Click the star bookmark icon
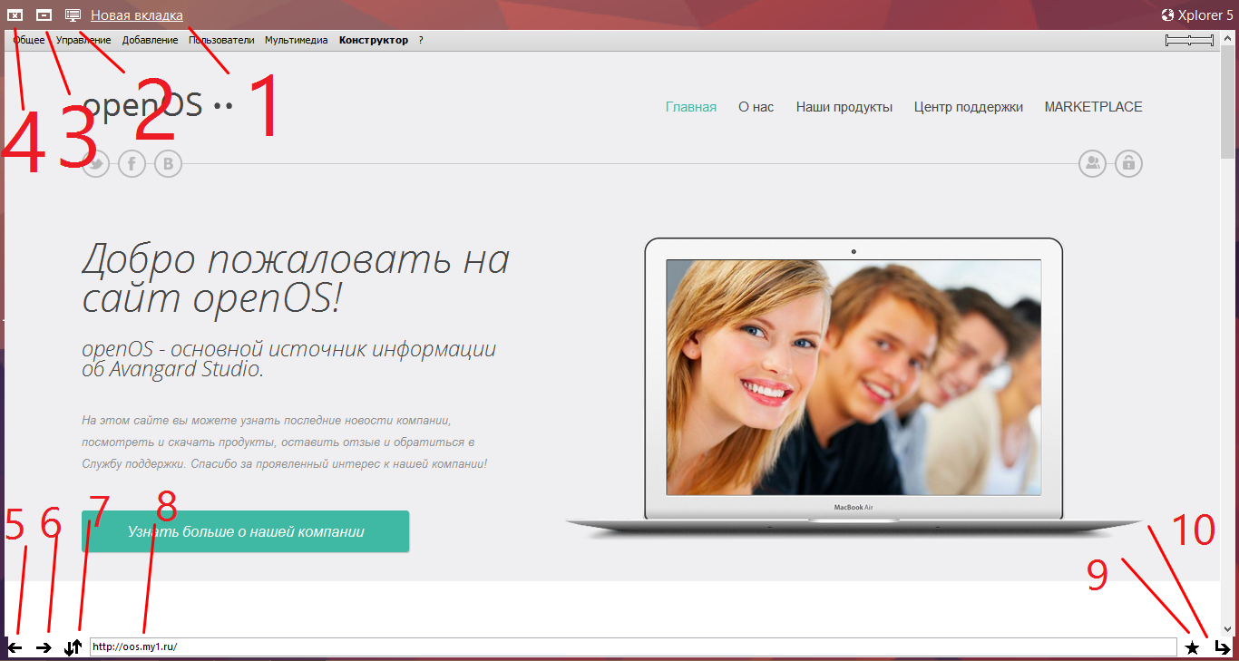 [x=1192, y=647]
